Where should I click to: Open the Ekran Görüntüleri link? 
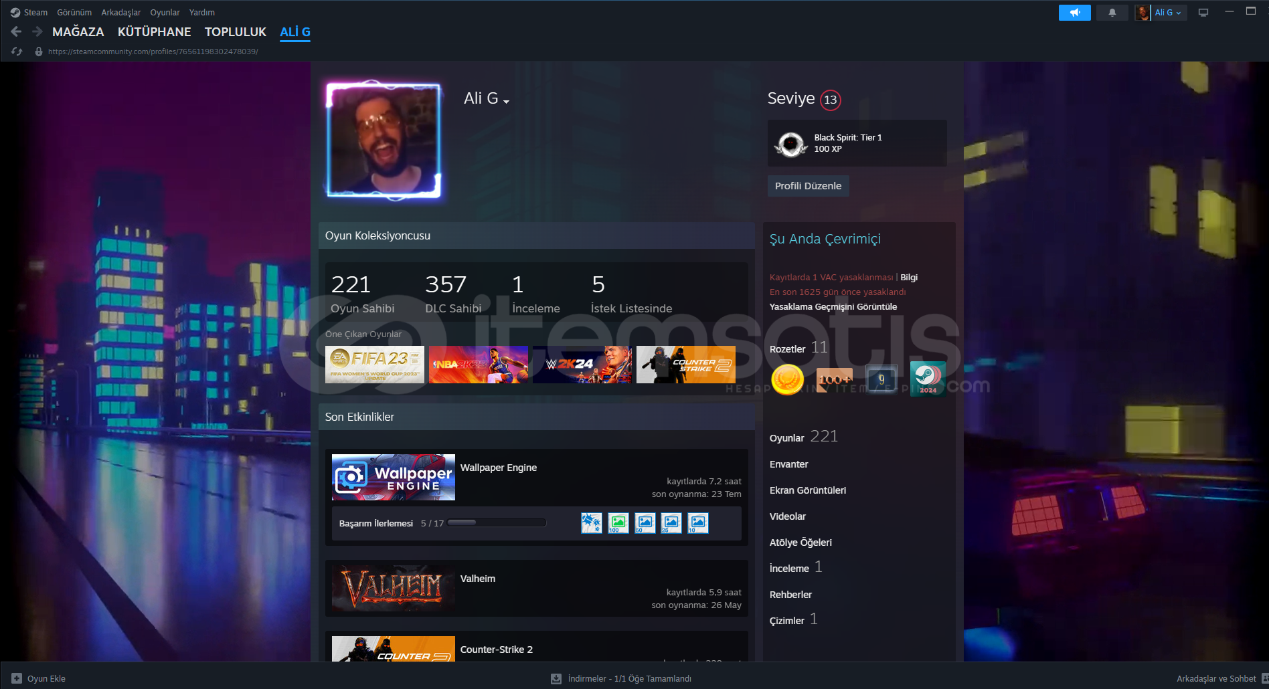[x=808, y=490]
